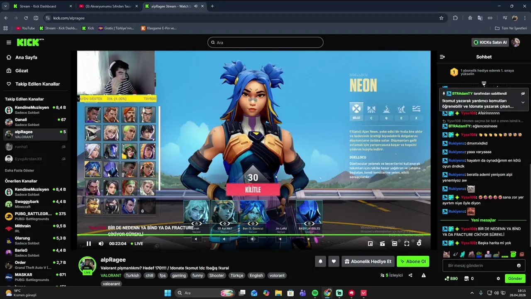Click the VALORANT category link

[111, 275]
